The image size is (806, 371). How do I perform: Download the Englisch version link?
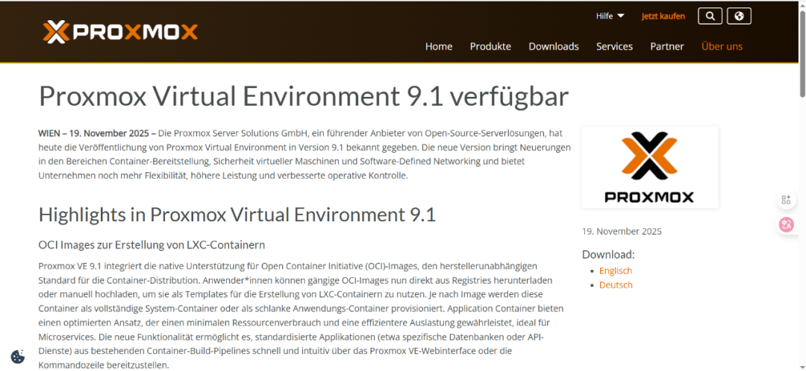click(x=615, y=270)
